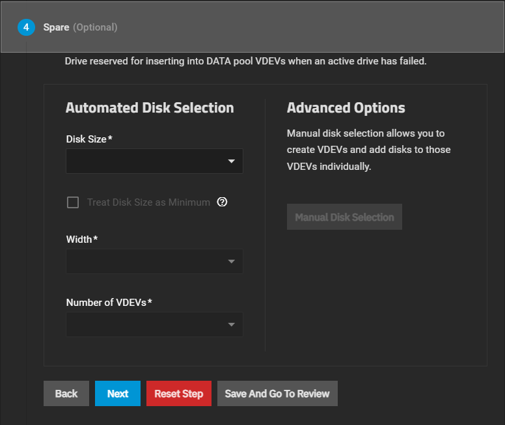Viewport: 505px width, 425px height.
Task: Enable the Treat Disk Size as Minimum checkbox
Action: [73, 202]
